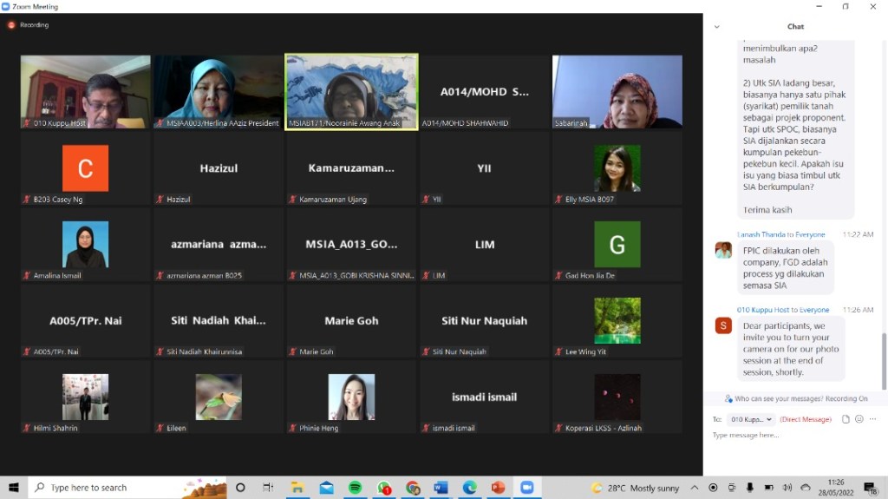Select the Phinie Heng participant tile
The height and width of the screenshot is (499, 888).
(351, 397)
